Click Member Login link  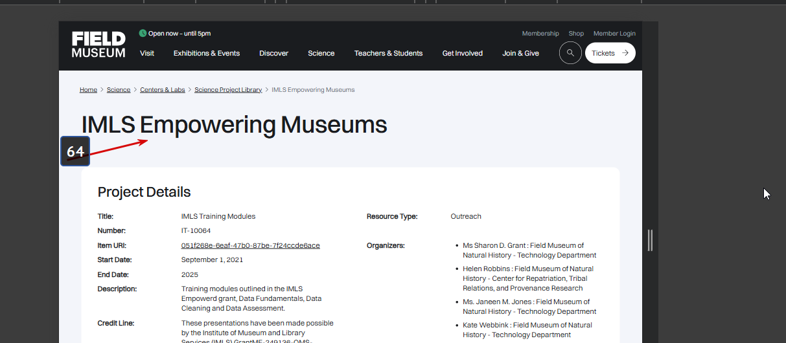(x=614, y=34)
